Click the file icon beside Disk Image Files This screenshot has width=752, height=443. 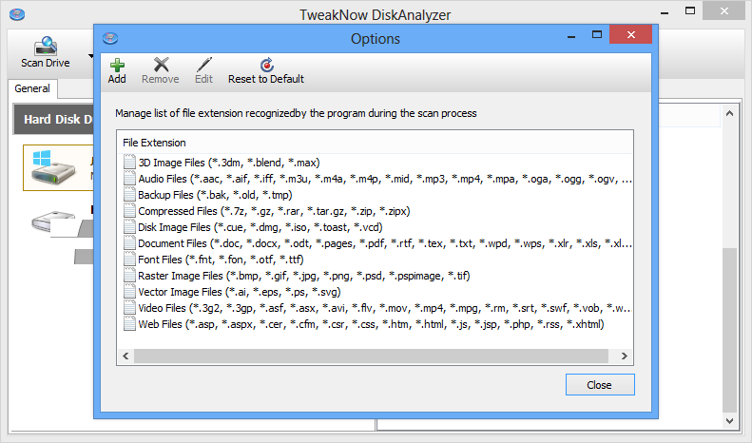pyautogui.click(x=129, y=227)
